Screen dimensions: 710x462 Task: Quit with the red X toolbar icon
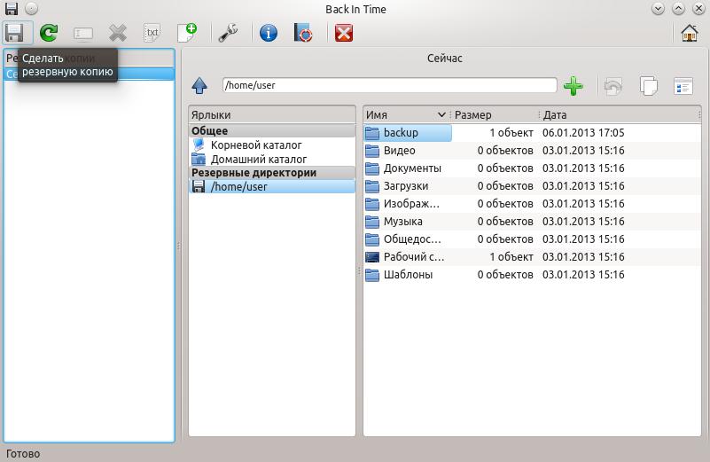[344, 33]
